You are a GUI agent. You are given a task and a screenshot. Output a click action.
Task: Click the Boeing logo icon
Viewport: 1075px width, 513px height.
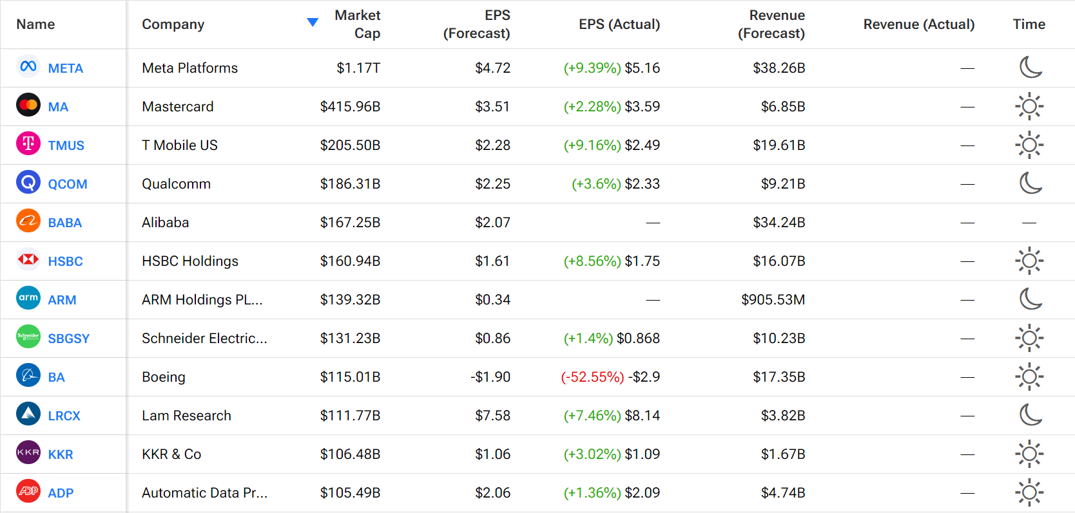tap(28, 375)
